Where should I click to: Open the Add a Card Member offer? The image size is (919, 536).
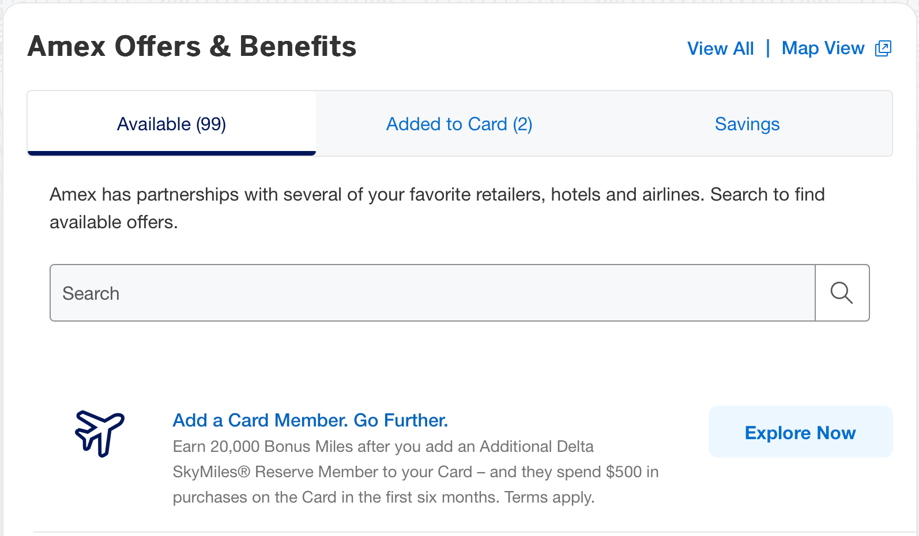coord(310,420)
